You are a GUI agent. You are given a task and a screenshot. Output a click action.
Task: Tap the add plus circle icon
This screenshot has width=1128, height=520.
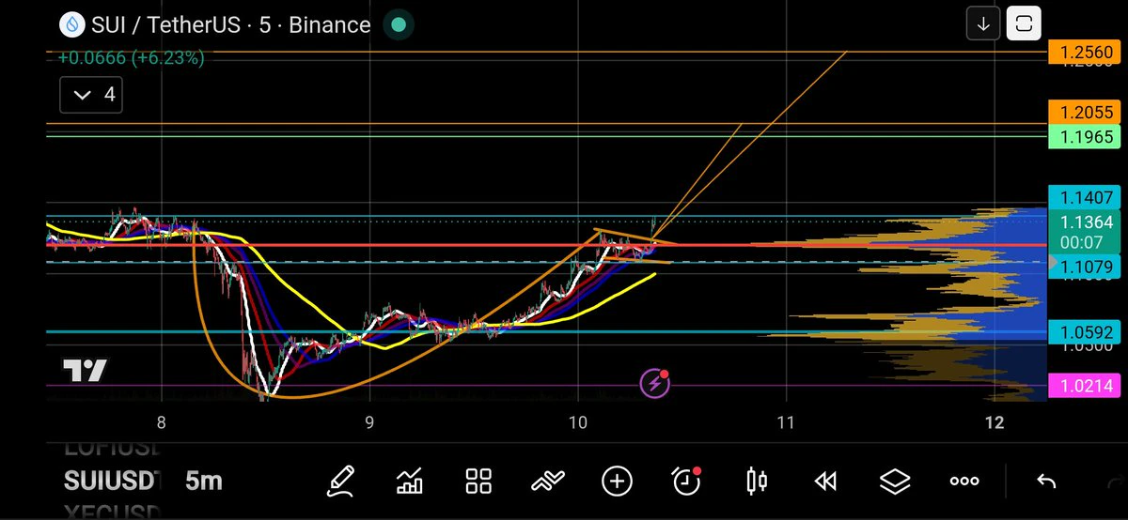617,482
